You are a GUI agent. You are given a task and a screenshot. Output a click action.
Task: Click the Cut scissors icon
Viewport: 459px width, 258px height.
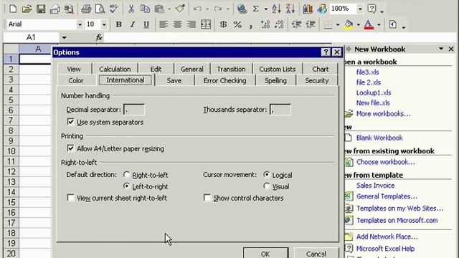tap(131, 9)
